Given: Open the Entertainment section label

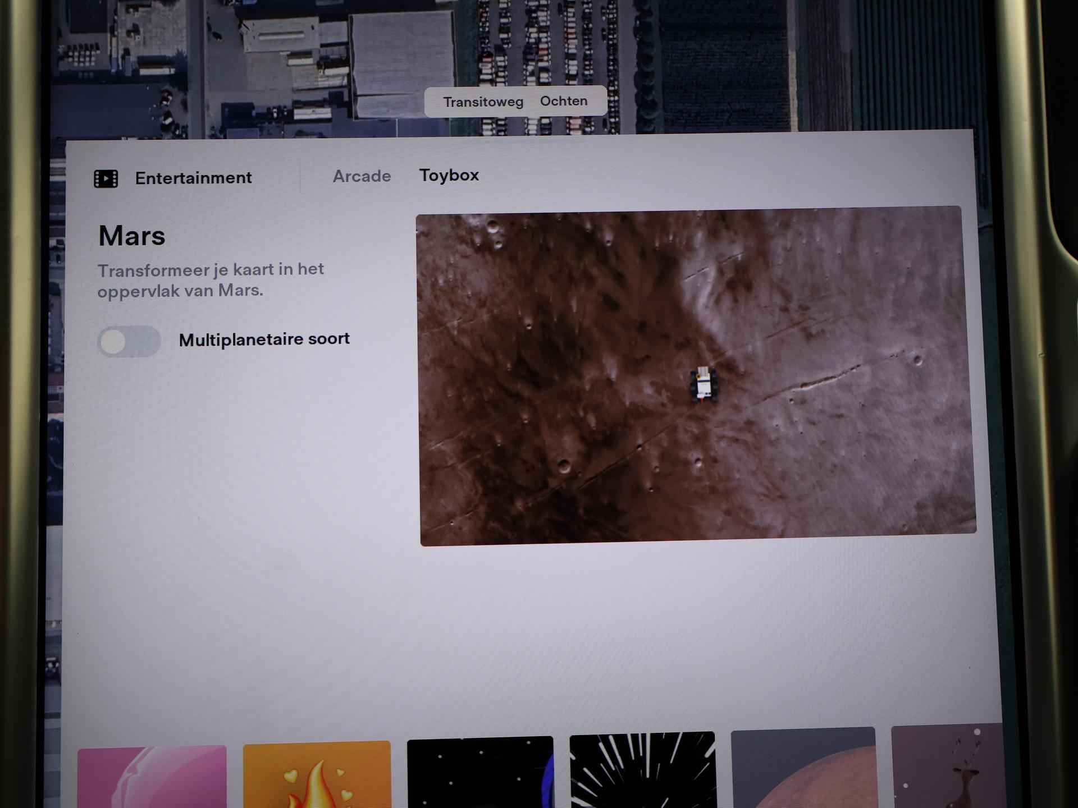Looking at the screenshot, I should [x=193, y=178].
